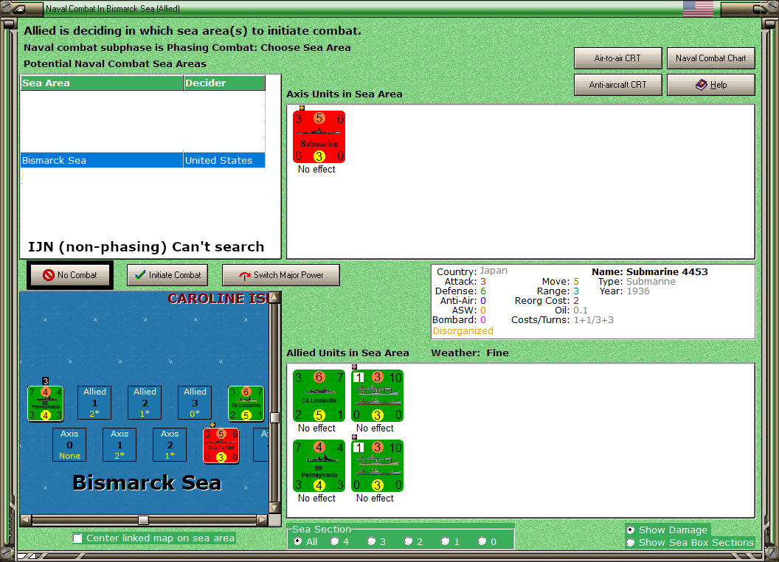The image size is (779, 562).
Task: Click the Weather: Fine label
Action: tap(469, 353)
